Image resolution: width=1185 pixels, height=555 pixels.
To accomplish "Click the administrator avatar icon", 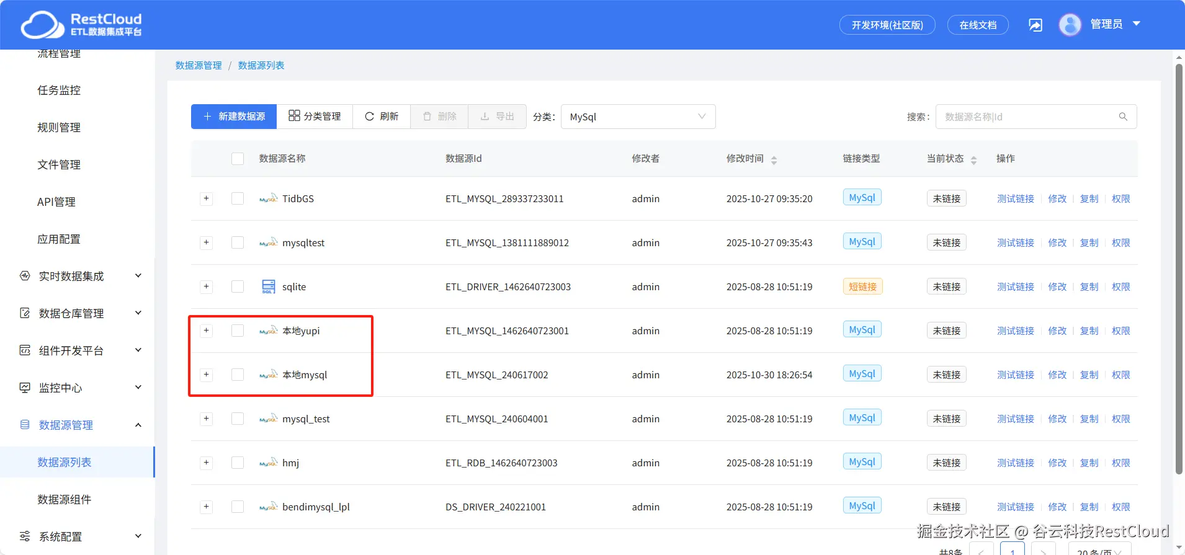I will tap(1070, 25).
